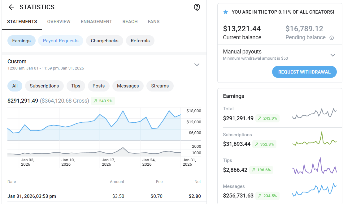Click the Net column header
Viewport: 343px width, 204px height.
point(198,182)
